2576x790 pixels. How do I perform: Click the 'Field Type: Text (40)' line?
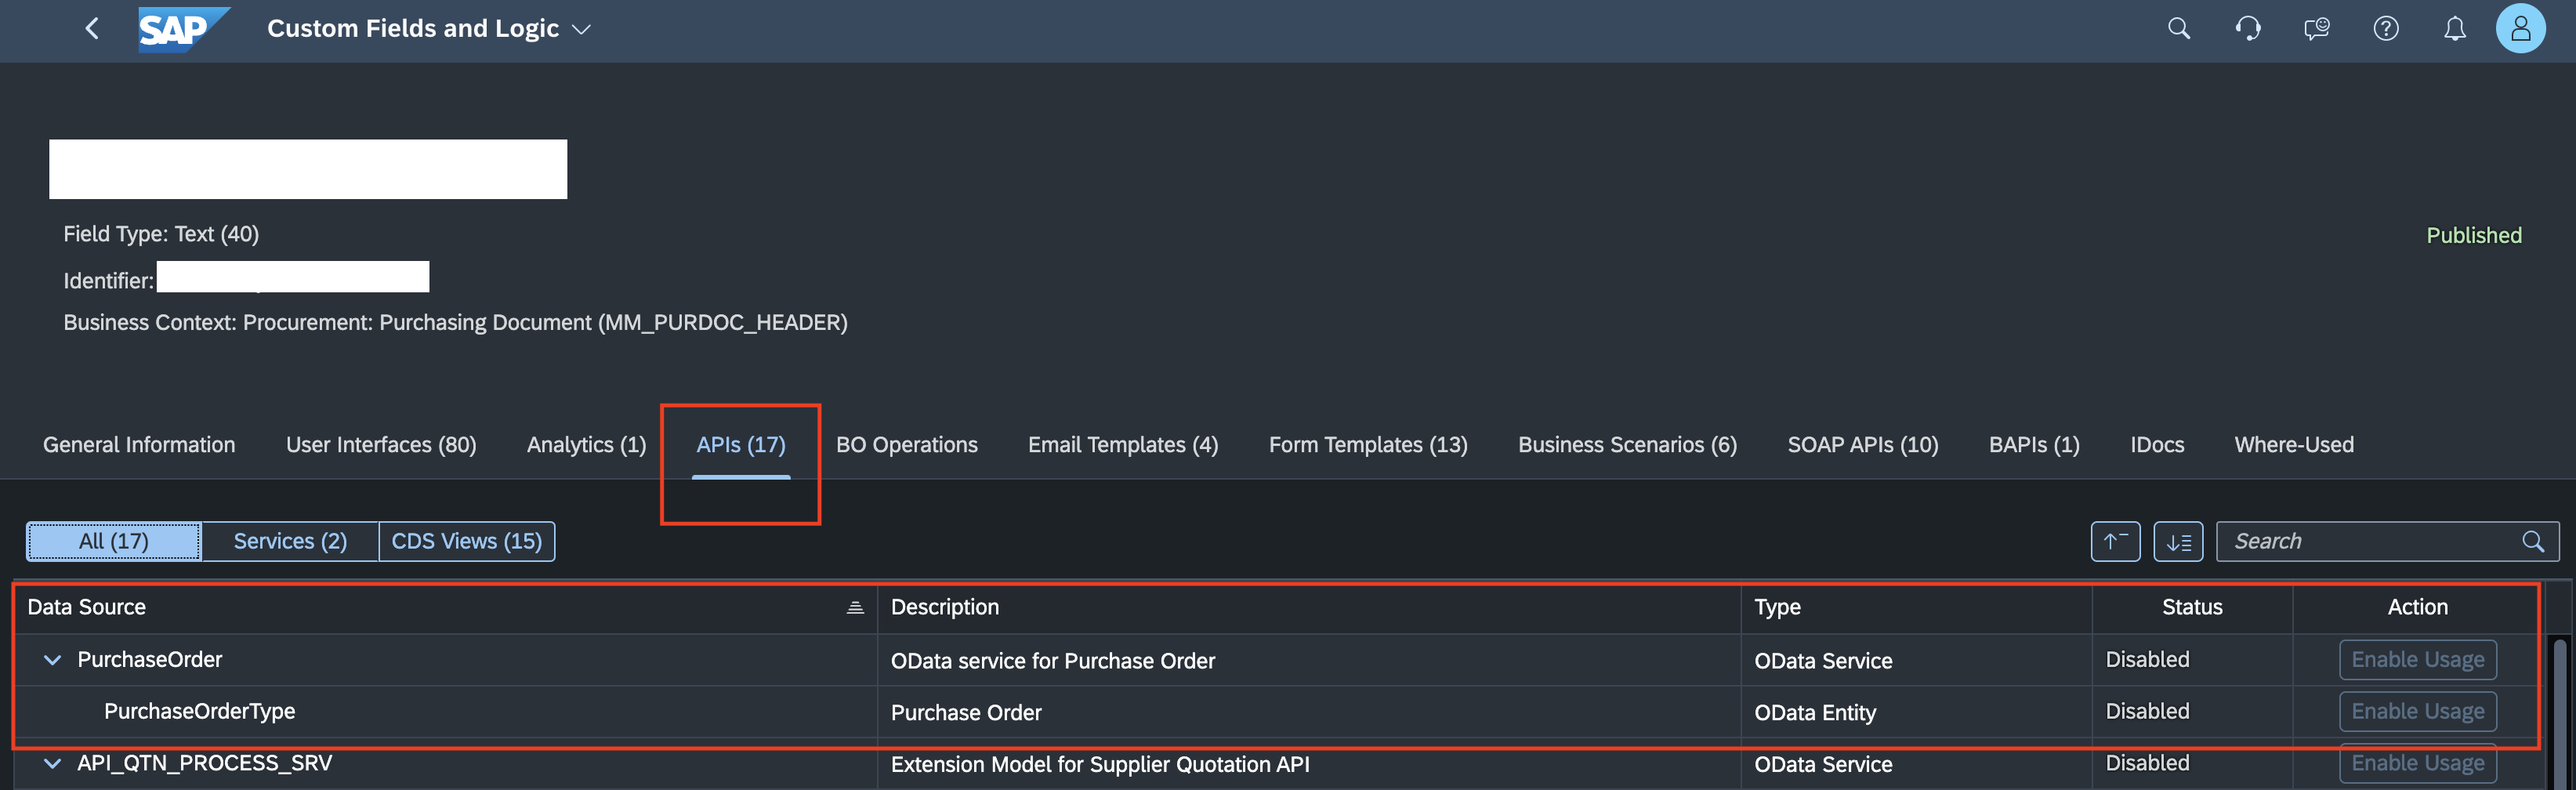pos(161,233)
